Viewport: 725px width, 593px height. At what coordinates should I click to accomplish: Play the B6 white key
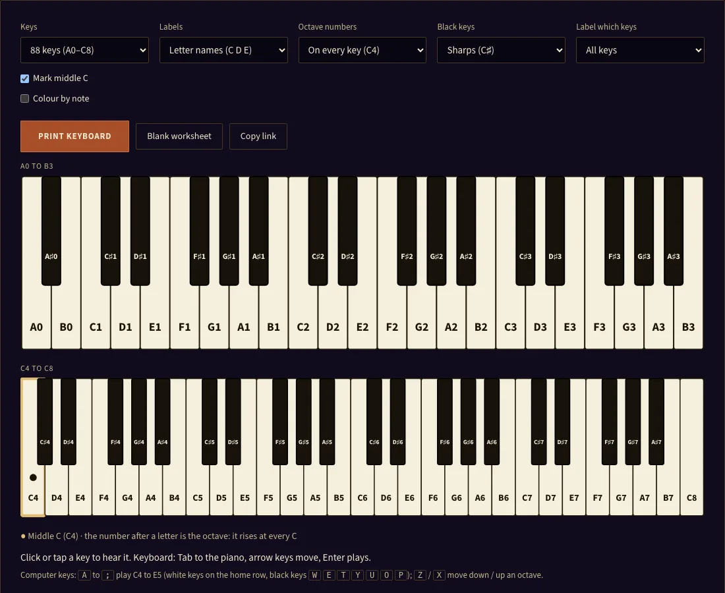tap(504, 490)
